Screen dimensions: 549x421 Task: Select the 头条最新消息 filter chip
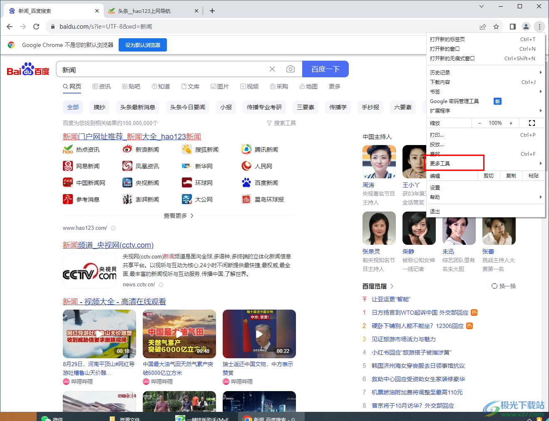(x=138, y=107)
